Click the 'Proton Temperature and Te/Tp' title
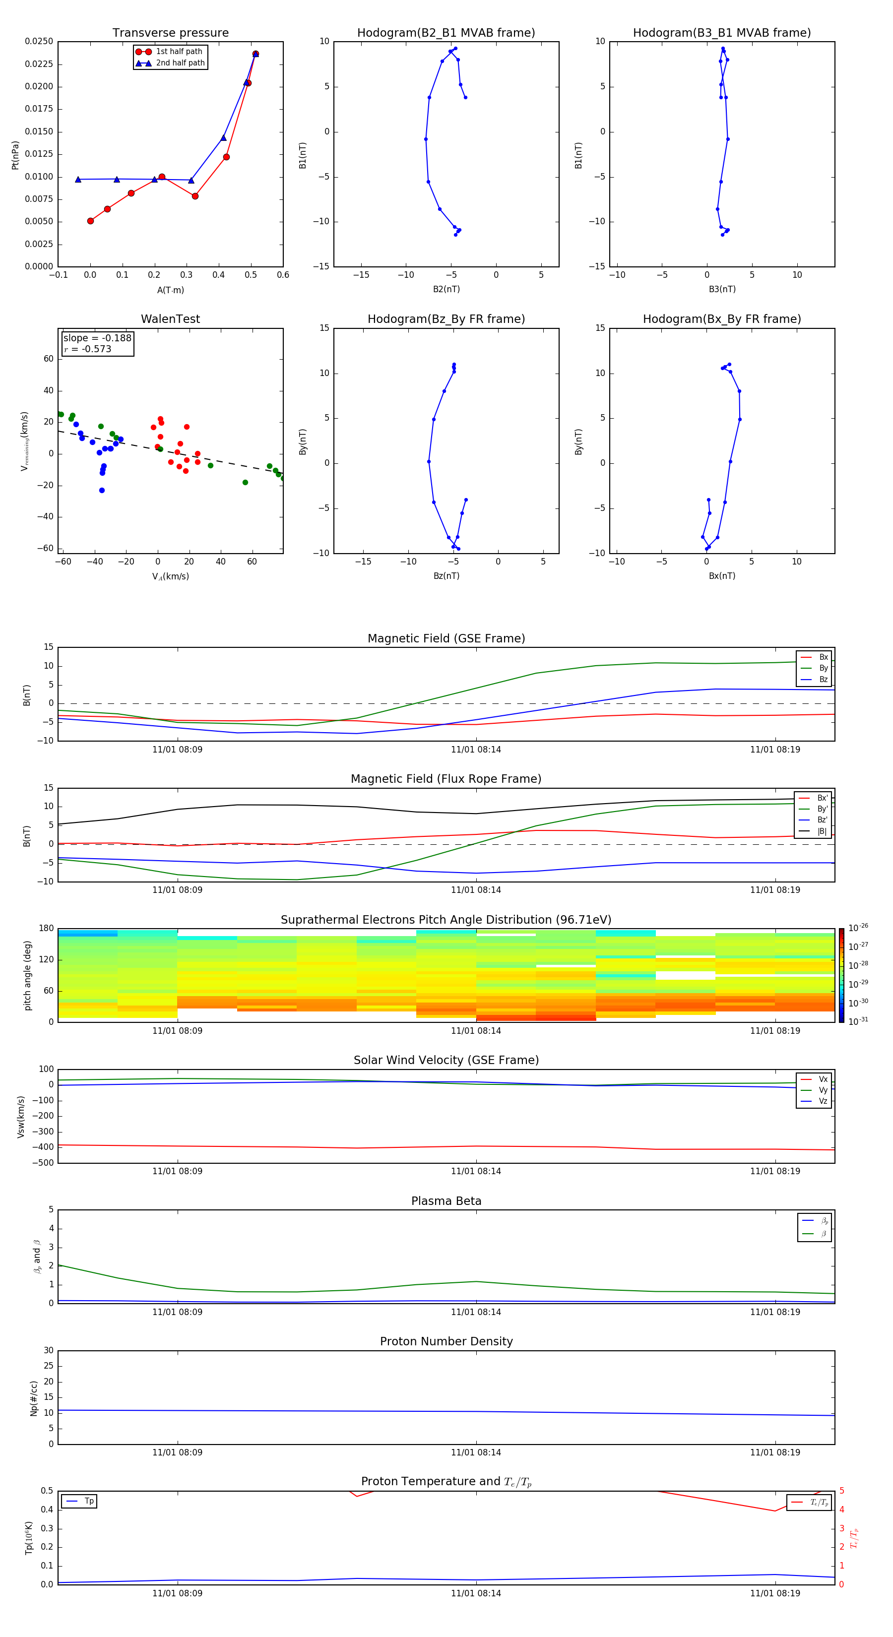The image size is (893, 1637). [x=446, y=1482]
